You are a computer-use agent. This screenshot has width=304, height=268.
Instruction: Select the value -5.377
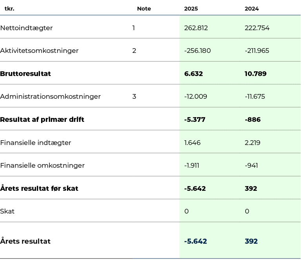pos(195,120)
